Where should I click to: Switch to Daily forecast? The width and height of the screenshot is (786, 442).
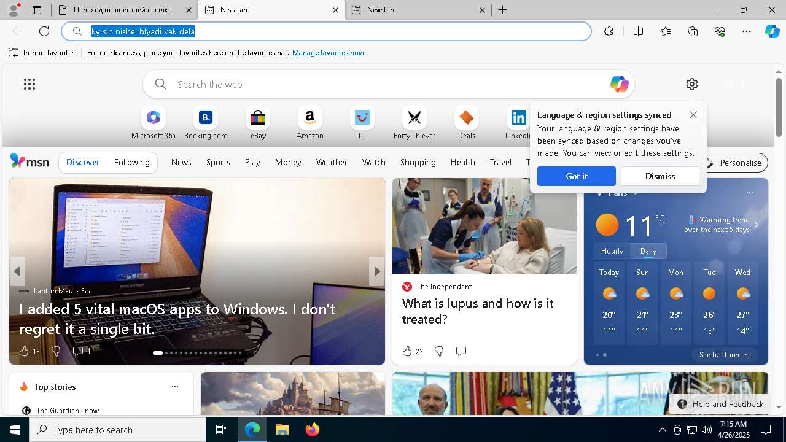coord(648,251)
